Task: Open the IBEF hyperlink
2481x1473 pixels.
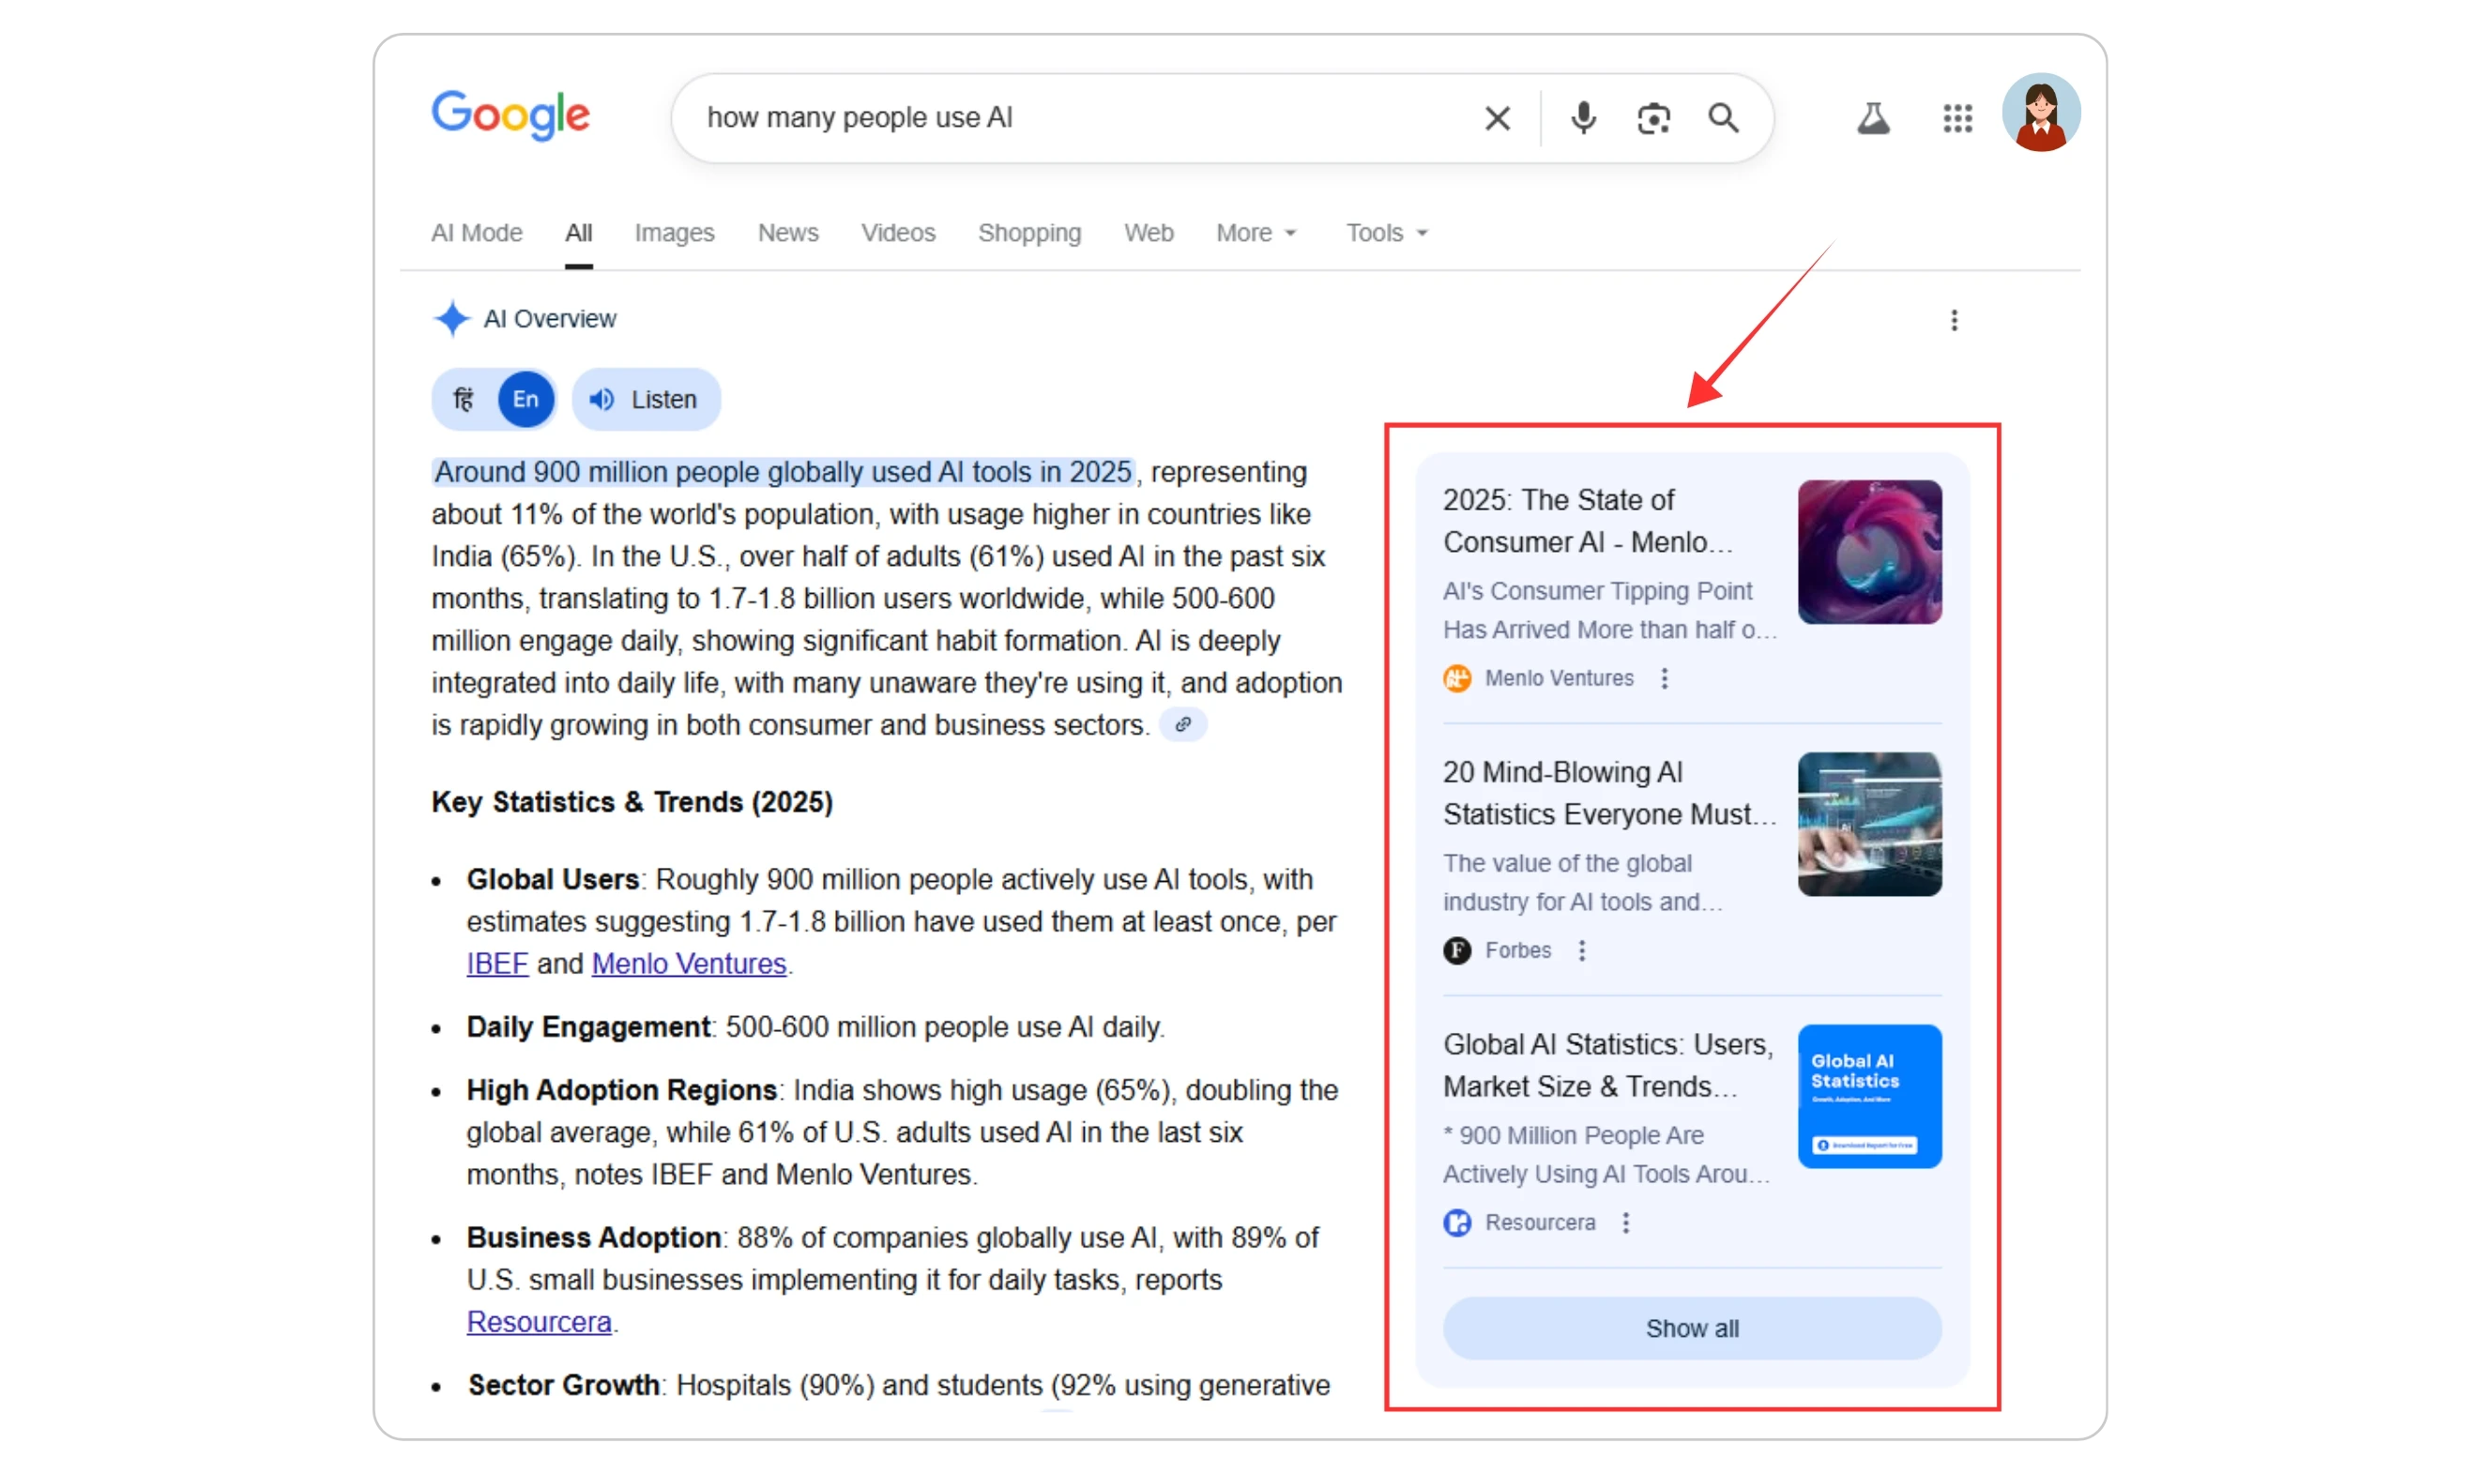Action: click(x=497, y=964)
